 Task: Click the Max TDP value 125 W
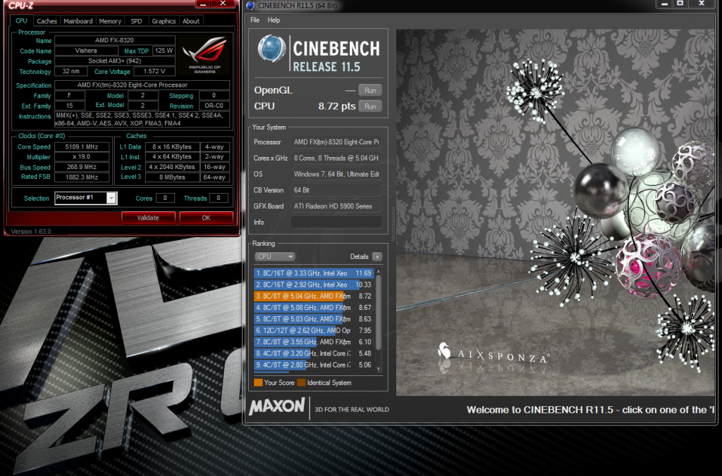tap(164, 51)
